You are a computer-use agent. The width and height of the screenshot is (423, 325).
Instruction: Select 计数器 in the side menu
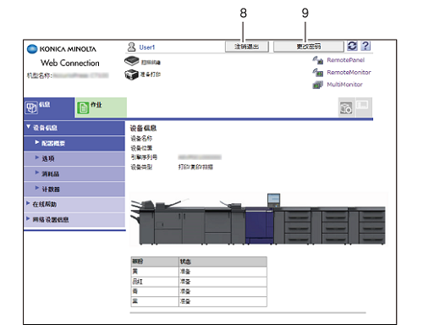pyautogui.click(x=74, y=189)
